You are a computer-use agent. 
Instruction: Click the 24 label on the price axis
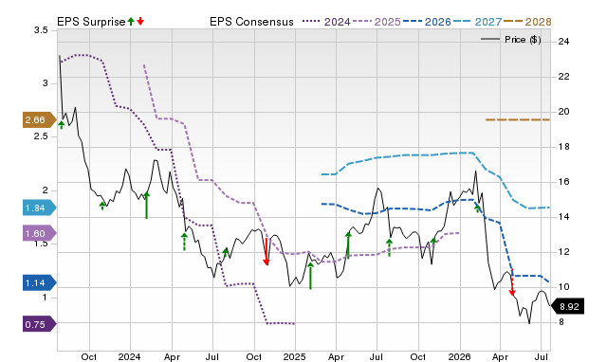(x=563, y=42)
